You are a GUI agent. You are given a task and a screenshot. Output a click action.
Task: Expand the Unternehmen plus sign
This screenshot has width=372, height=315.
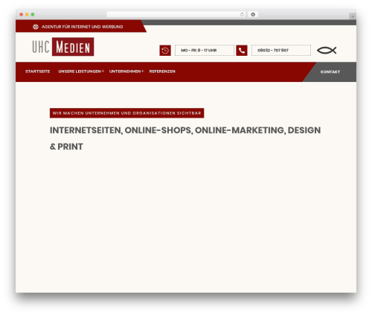pos(142,71)
